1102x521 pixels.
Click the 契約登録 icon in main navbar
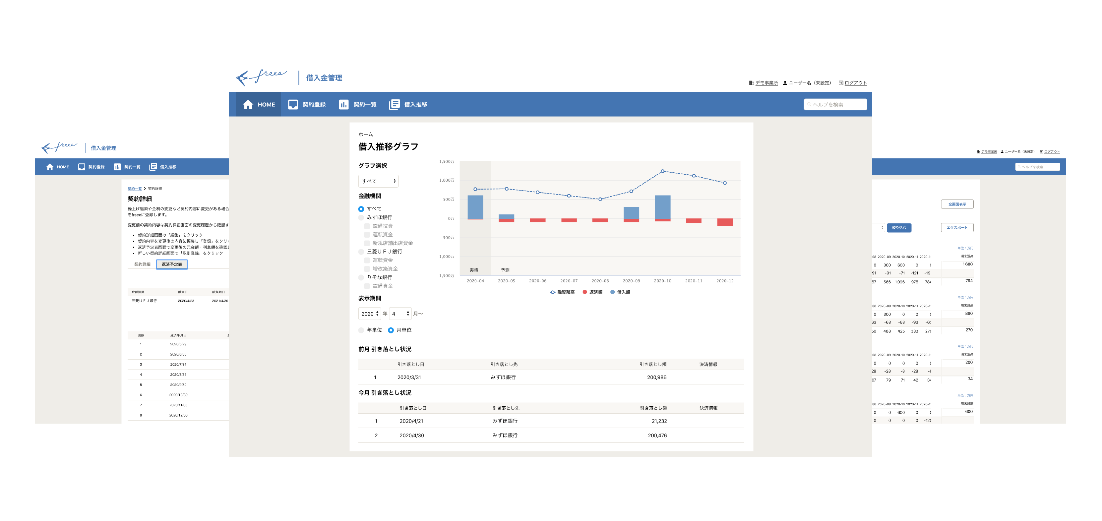(x=293, y=104)
